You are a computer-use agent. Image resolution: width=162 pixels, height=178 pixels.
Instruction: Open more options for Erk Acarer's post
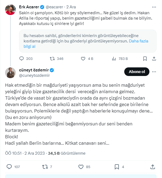click(154, 7)
